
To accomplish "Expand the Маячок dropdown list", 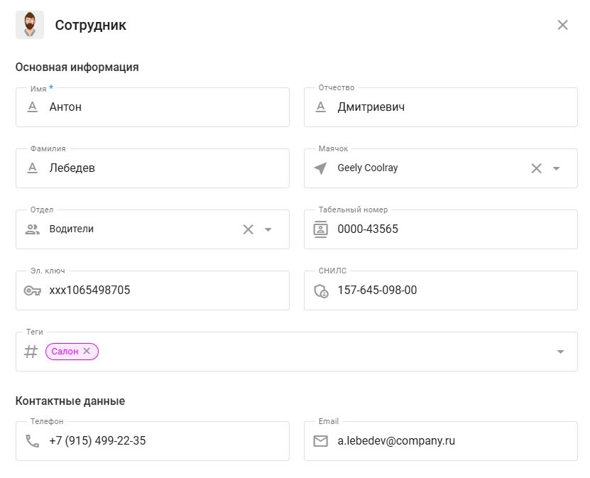I will point(557,168).
